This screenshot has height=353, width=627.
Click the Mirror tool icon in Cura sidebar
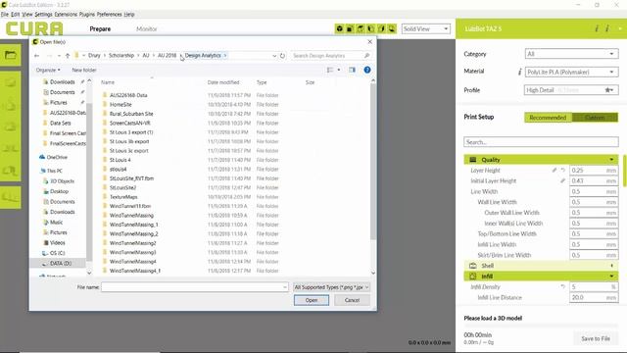coord(11,149)
